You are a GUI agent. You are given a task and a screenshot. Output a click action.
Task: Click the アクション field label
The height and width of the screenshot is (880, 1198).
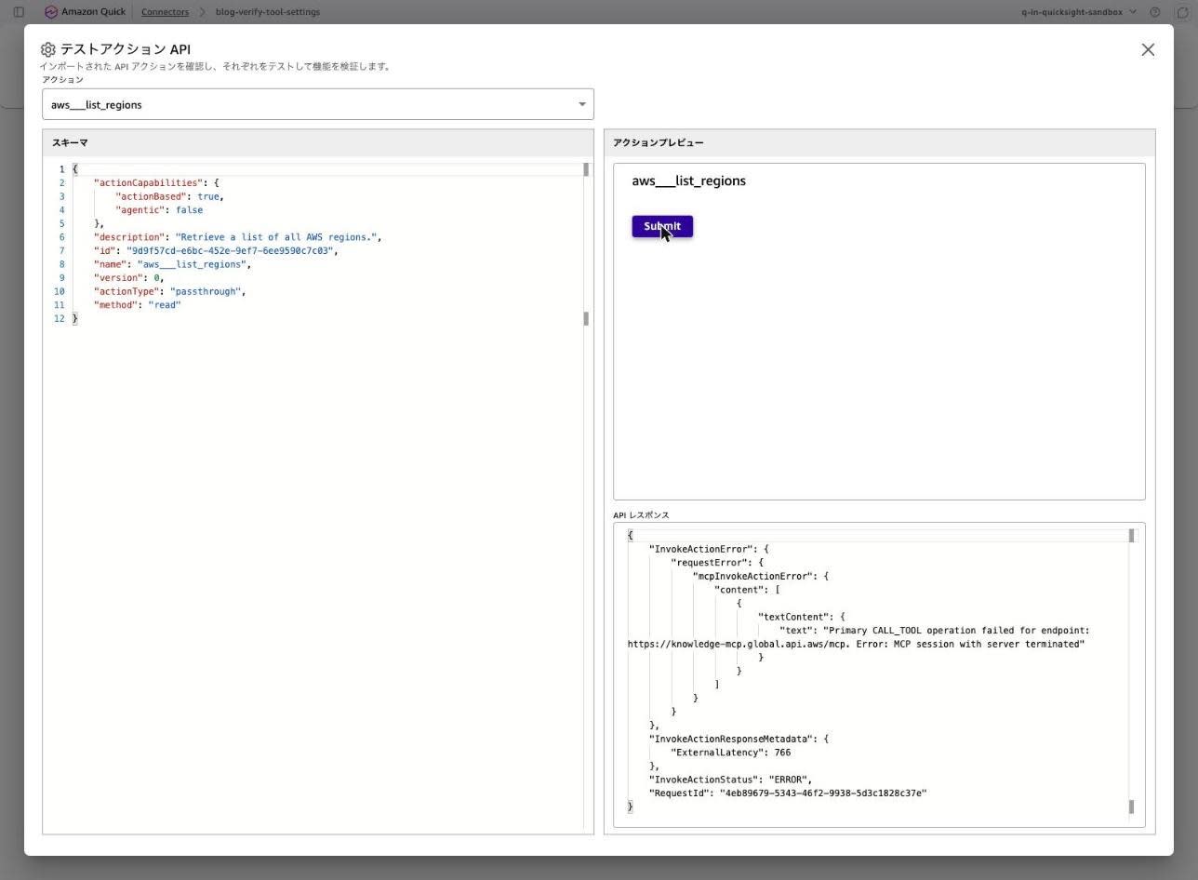62,79
